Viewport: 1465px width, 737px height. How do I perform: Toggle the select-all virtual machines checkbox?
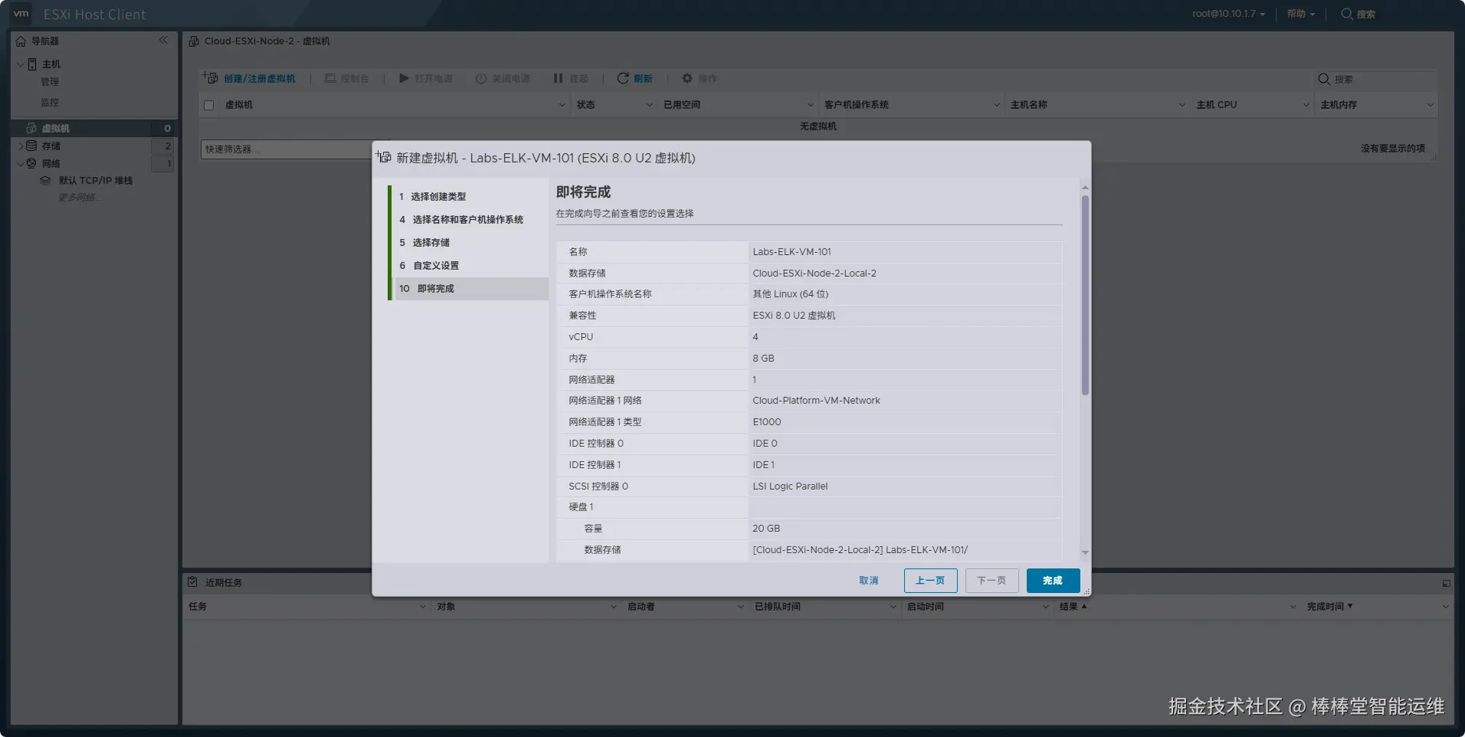click(x=208, y=105)
